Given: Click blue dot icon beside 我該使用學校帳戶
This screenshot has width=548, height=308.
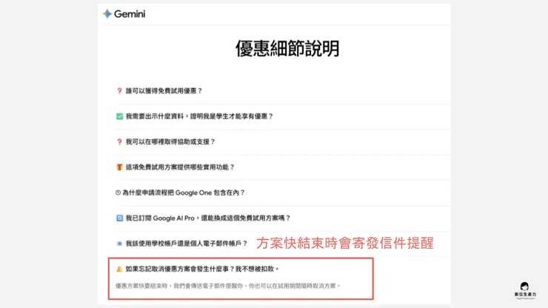Looking at the screenshot, I should pyautogui.click(x=119, y=244).
